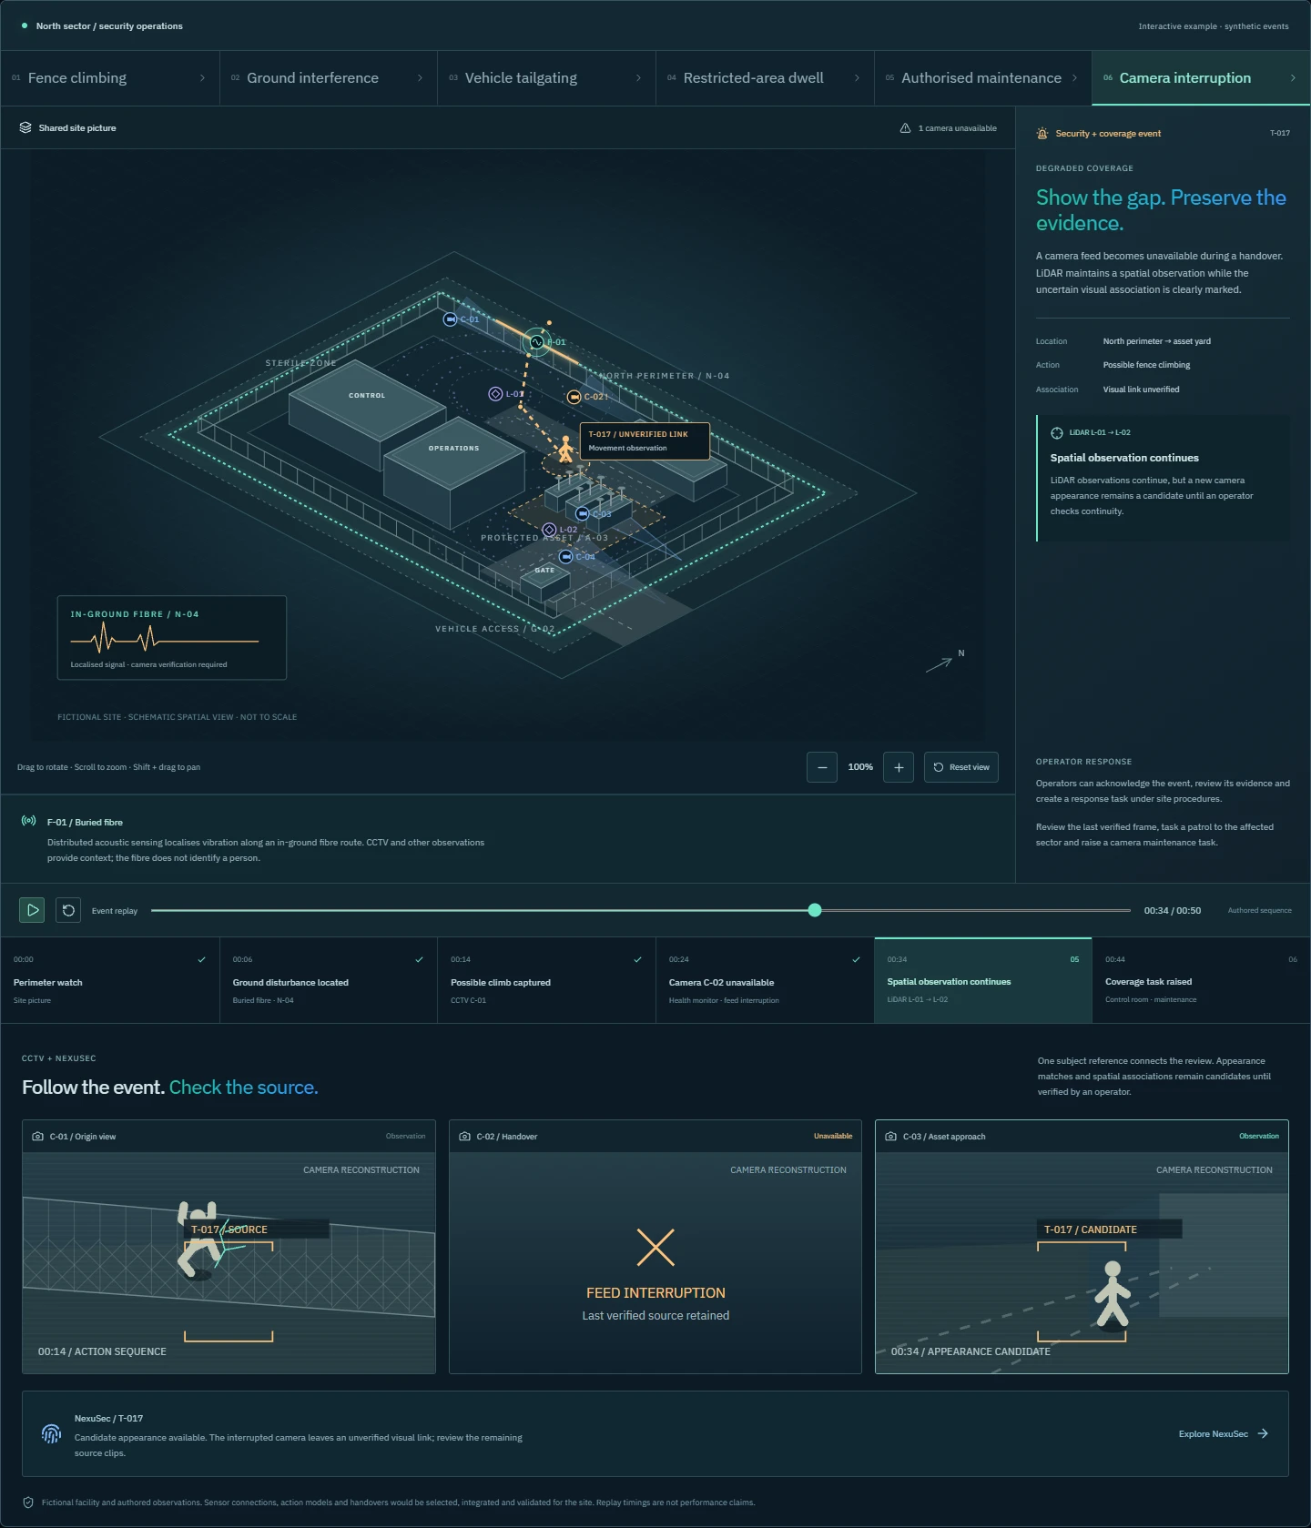Click the C-01 camera marker on the site map
The image size is (1311, 1528).
coord(450,319)
